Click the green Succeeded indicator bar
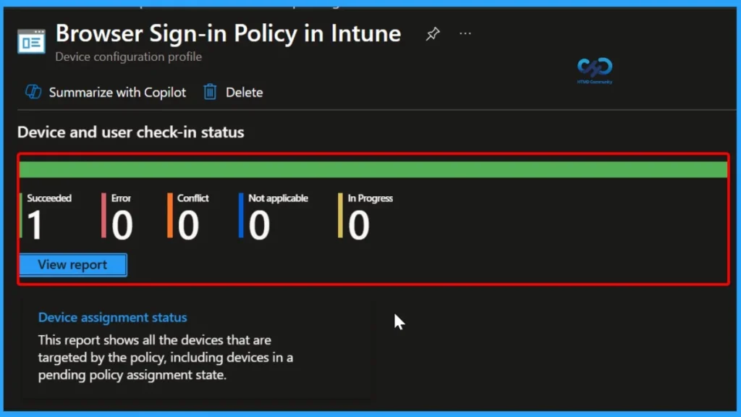The width and height of the screenshot is (741, 417). 22,214
